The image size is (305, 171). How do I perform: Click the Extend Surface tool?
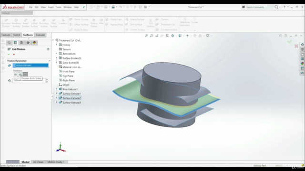coord(135,19)
